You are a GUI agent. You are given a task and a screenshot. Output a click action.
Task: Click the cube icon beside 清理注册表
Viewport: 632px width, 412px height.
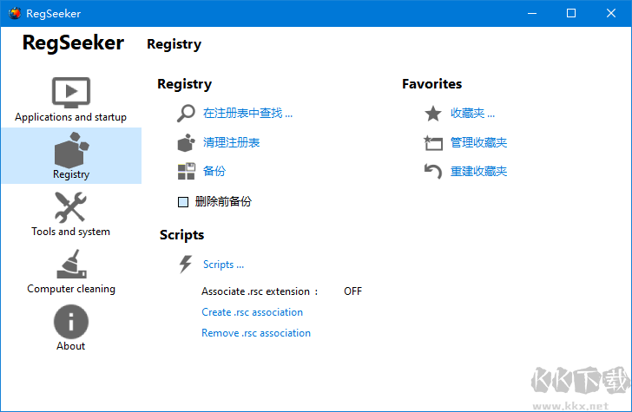click(x=186, y=142)
